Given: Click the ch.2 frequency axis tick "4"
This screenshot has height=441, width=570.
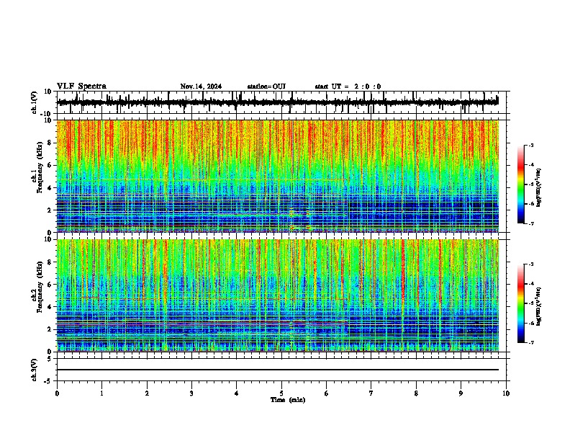Looking at the screenshot, I should point(50,307).
